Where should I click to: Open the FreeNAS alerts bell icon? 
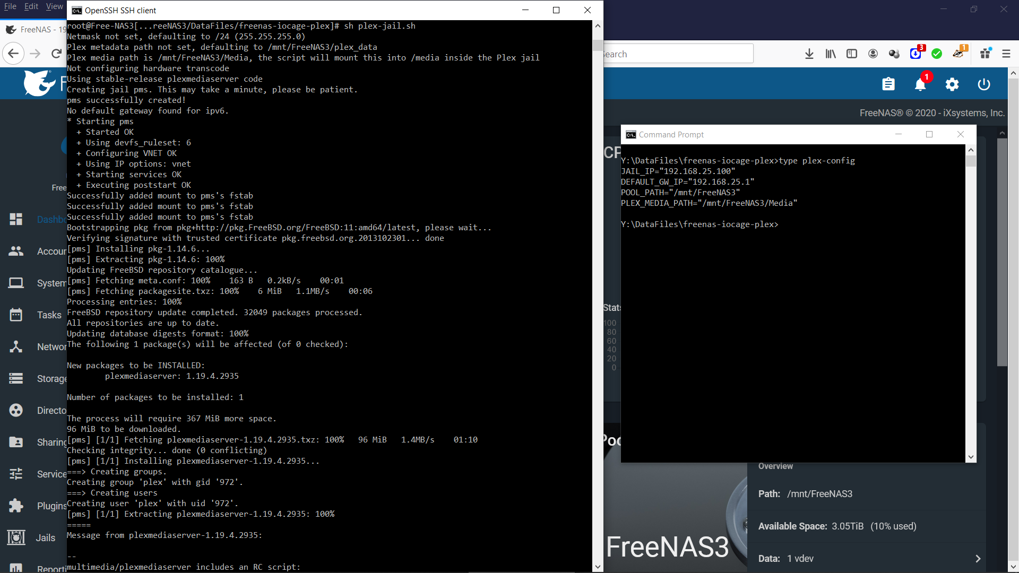(x=920, y=84)
